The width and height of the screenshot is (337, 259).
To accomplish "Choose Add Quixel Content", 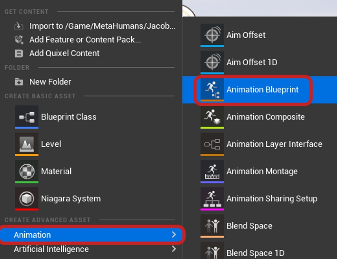I will coord(64,53).
